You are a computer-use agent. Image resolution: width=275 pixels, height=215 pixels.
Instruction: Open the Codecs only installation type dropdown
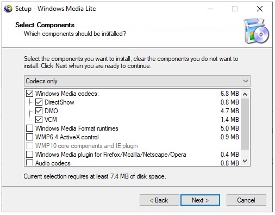[137, 81]
